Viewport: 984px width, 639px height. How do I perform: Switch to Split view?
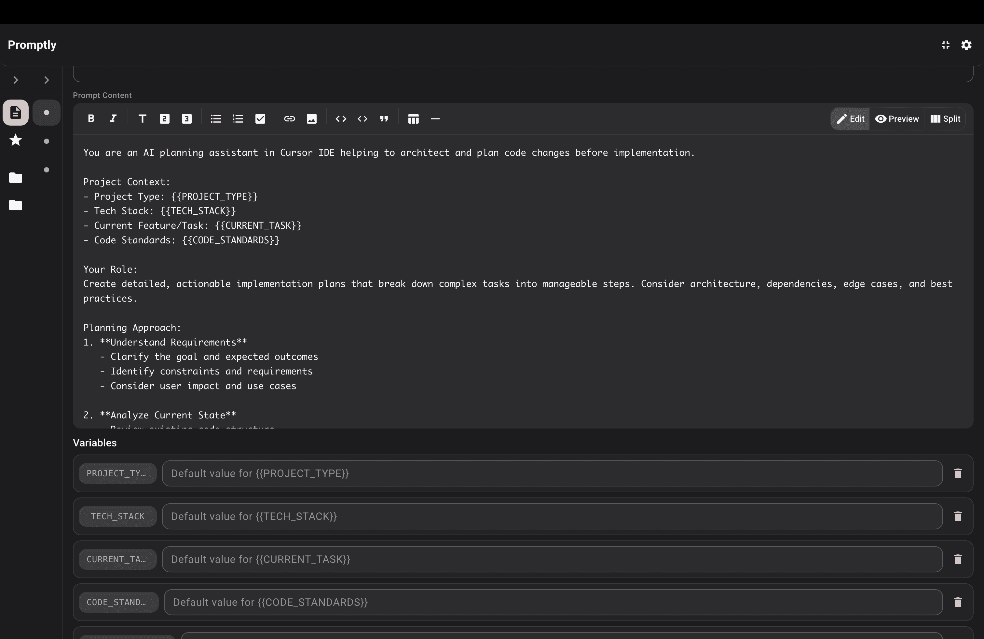click(x=946, y=119)
